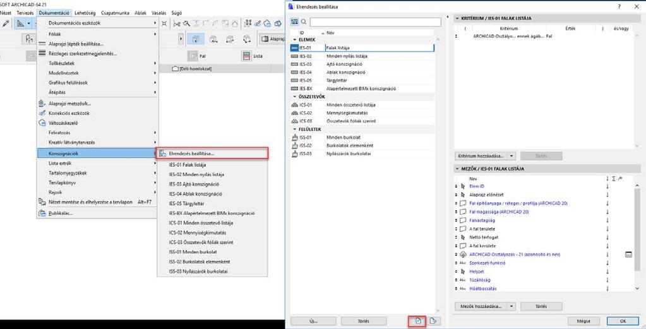Collapse the KRITÉRIUM panel header

457,18
